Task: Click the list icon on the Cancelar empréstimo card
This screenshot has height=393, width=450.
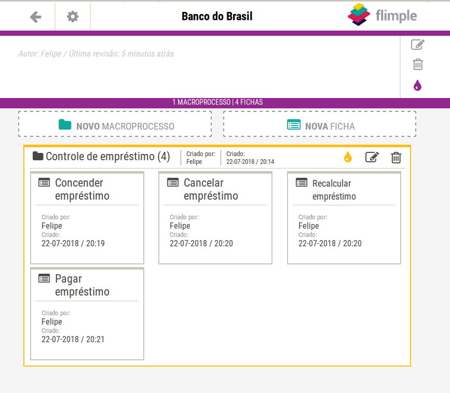Action: pyautogui.click(x=173, y=183)
